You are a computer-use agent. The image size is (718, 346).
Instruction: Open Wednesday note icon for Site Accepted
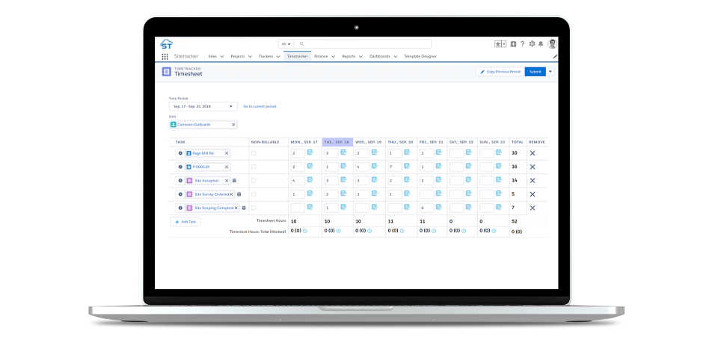(375, 180)
